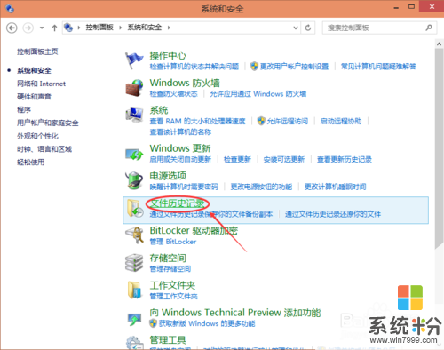Open the 操作中心 heading link

168,55
